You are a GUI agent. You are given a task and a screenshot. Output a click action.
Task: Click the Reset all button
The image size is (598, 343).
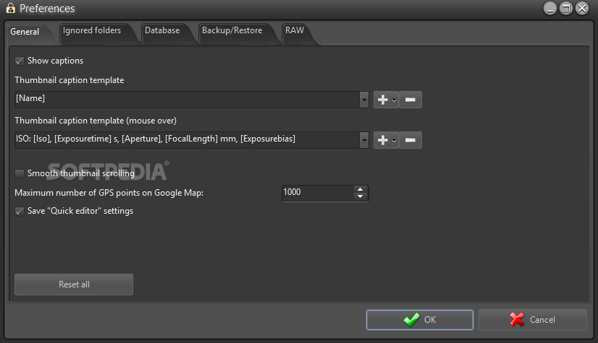pyautogui.click(x=74, y=285)
